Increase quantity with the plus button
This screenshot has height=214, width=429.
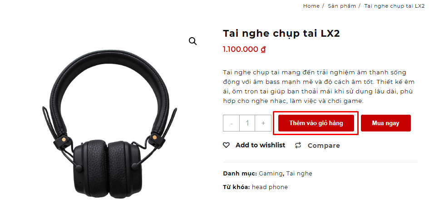(x=263, y=123)
